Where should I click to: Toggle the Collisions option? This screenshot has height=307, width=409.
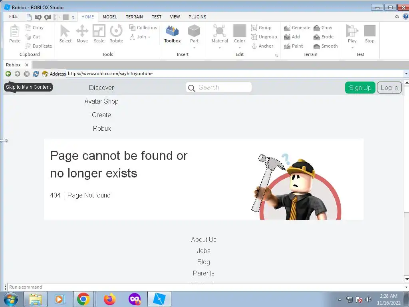[143, 28]
